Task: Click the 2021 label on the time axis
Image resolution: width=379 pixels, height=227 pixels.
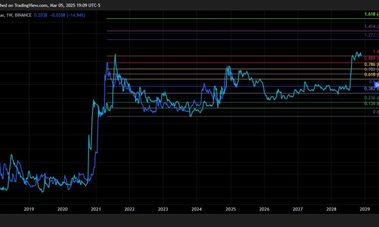Action: 96,209
